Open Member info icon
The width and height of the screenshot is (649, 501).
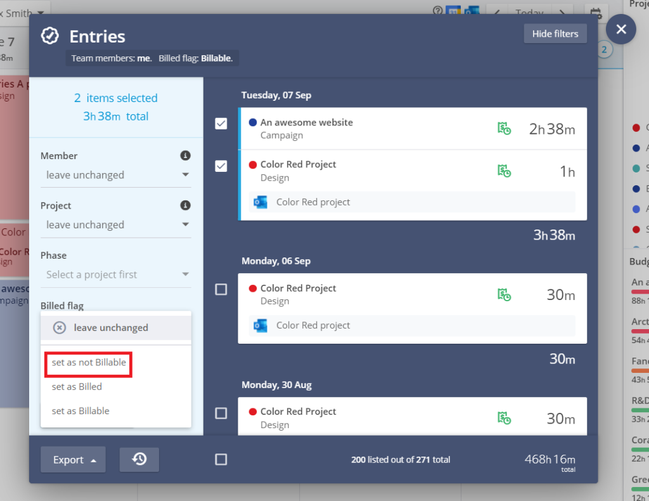[186, 155]
